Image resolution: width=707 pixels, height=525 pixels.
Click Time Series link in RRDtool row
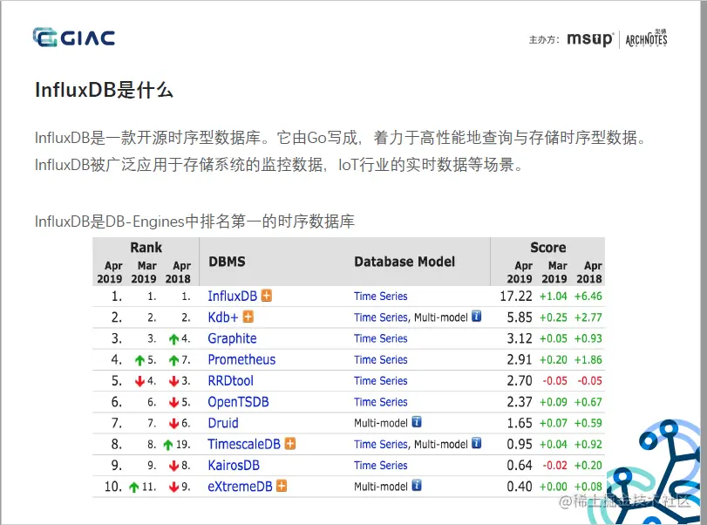point(381,381)
